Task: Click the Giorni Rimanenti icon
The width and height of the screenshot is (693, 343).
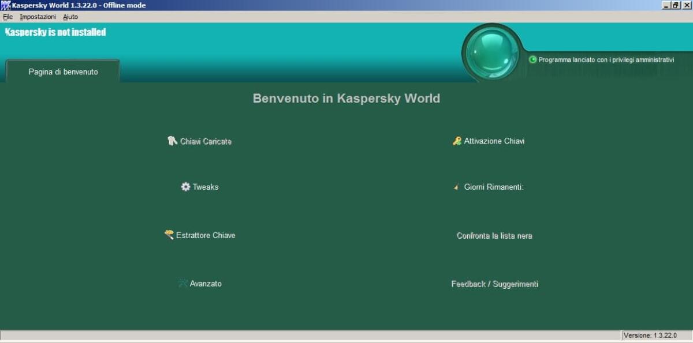Action: [x=457, y=186]
